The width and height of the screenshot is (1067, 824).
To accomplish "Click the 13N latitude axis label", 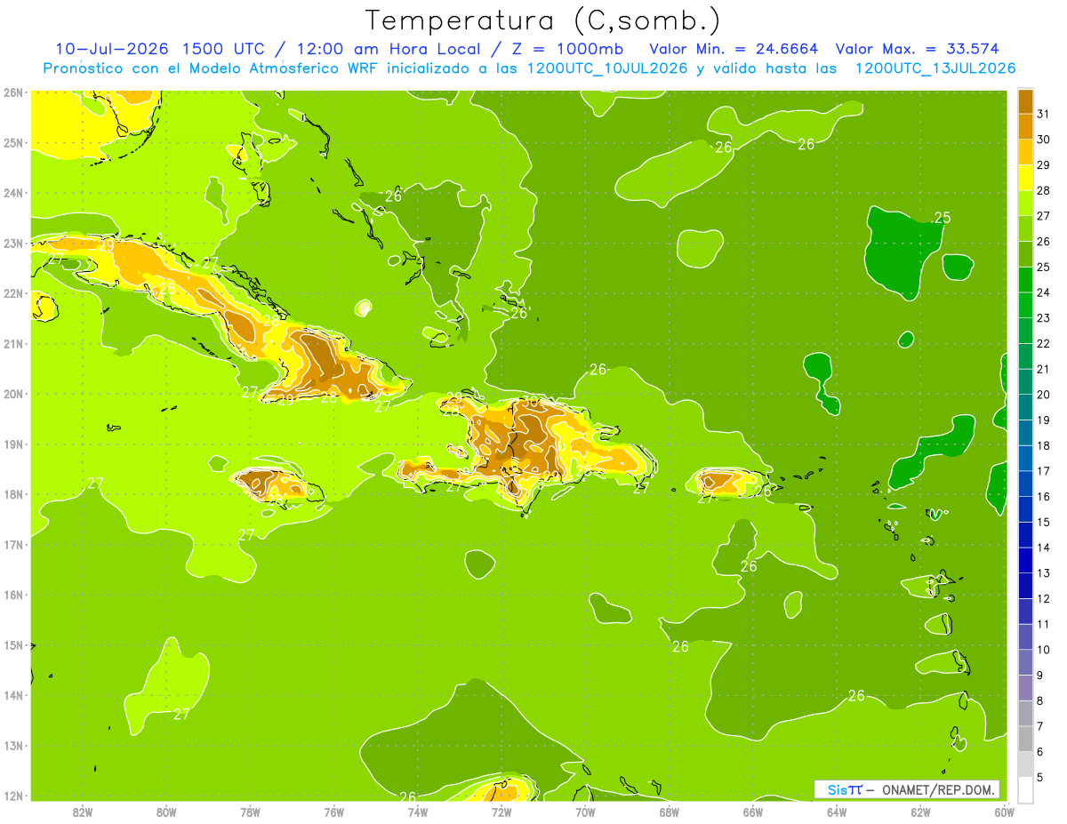I will pyautogui.click(x=13, y=745).
